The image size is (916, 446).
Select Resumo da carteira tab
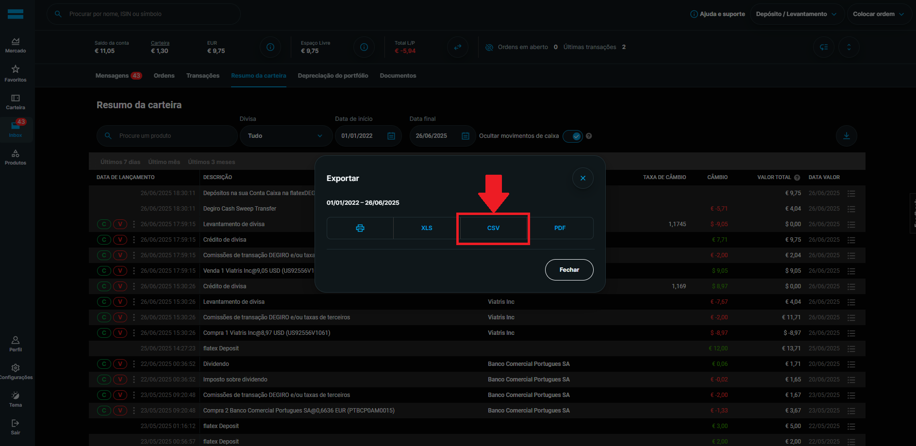[259, 76]
